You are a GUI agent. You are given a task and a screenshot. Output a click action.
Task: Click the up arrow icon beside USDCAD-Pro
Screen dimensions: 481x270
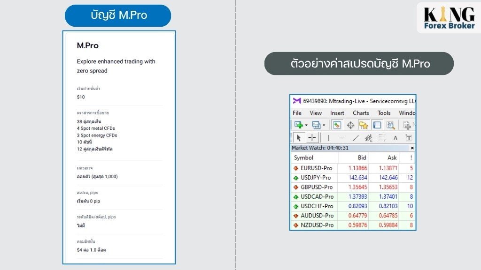pos(296,197)
